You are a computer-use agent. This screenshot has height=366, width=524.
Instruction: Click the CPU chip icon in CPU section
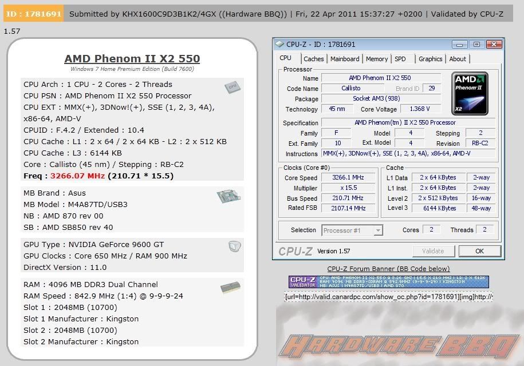(233, 87)
